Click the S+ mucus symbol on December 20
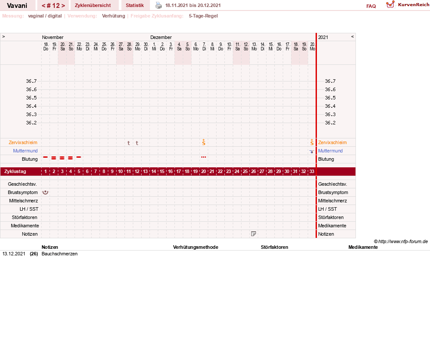The width and height of the screenshot is (430, 343). 312,142
